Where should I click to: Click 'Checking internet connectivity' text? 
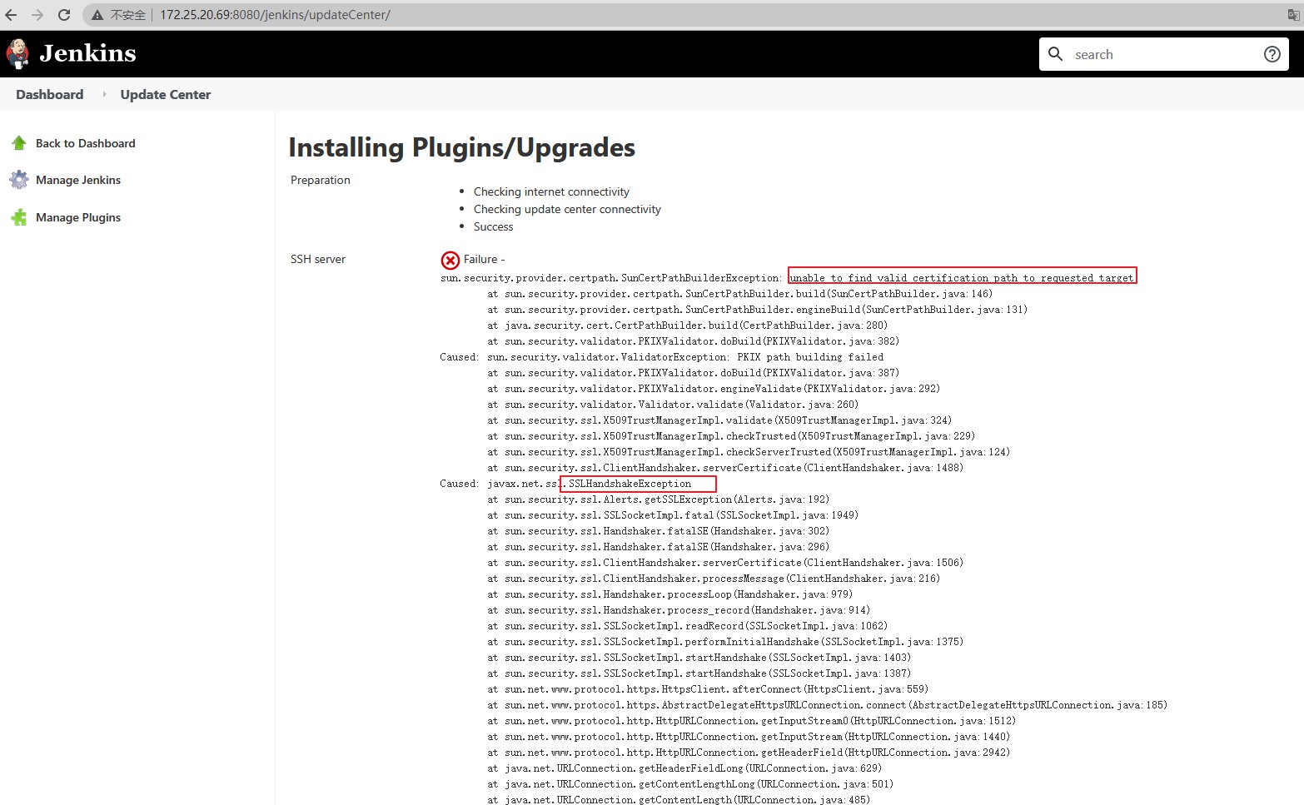click(551, 191)
